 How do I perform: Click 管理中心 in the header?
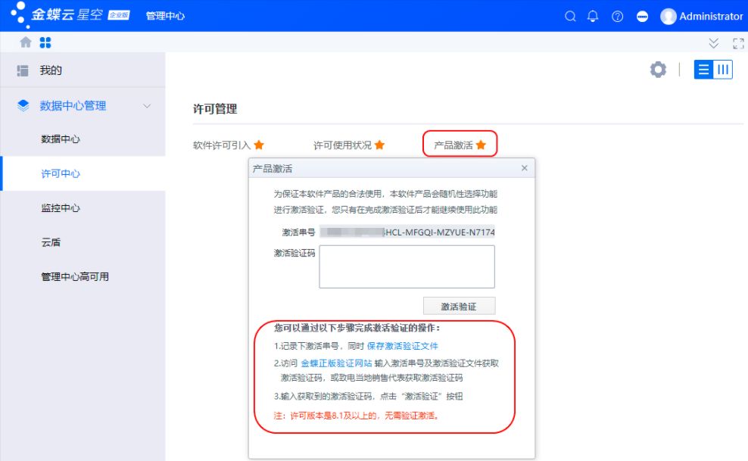(x=165, y=16)
